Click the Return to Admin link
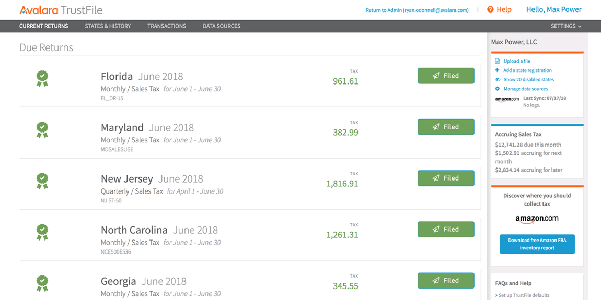This screenshot has height=300, width=601. [417, 10]
